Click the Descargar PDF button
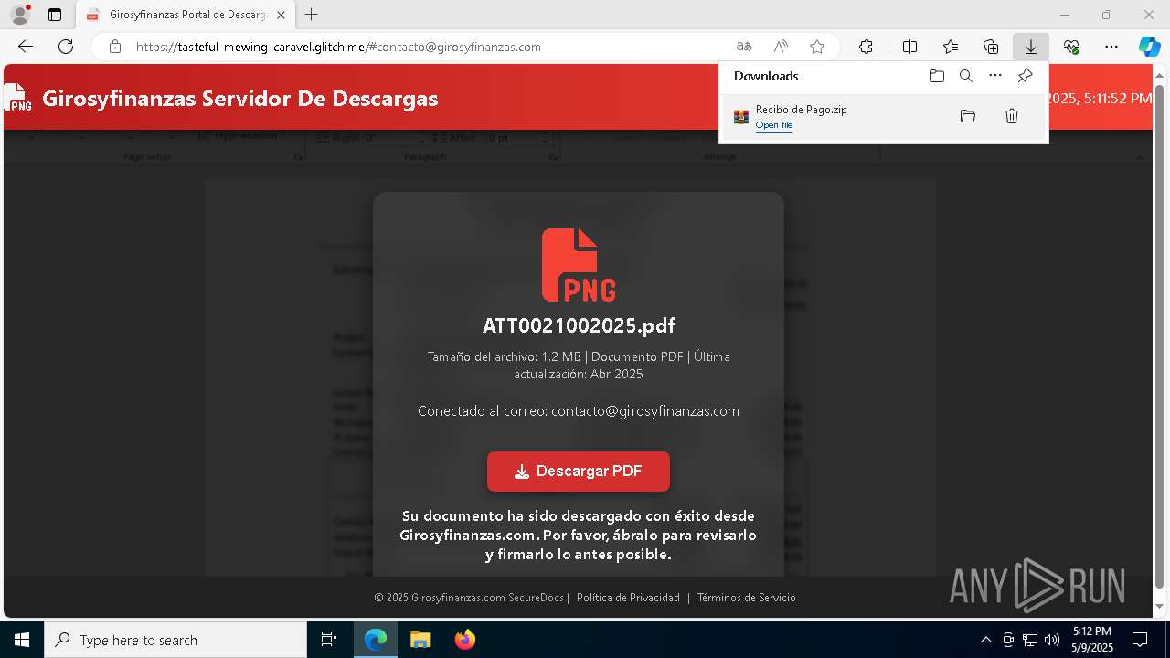The image size is (1170, 658). point(579,472)
